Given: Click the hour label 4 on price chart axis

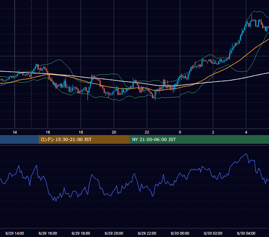Looking at the screenshot, I should pyautogui.click(x=246, y=132).
